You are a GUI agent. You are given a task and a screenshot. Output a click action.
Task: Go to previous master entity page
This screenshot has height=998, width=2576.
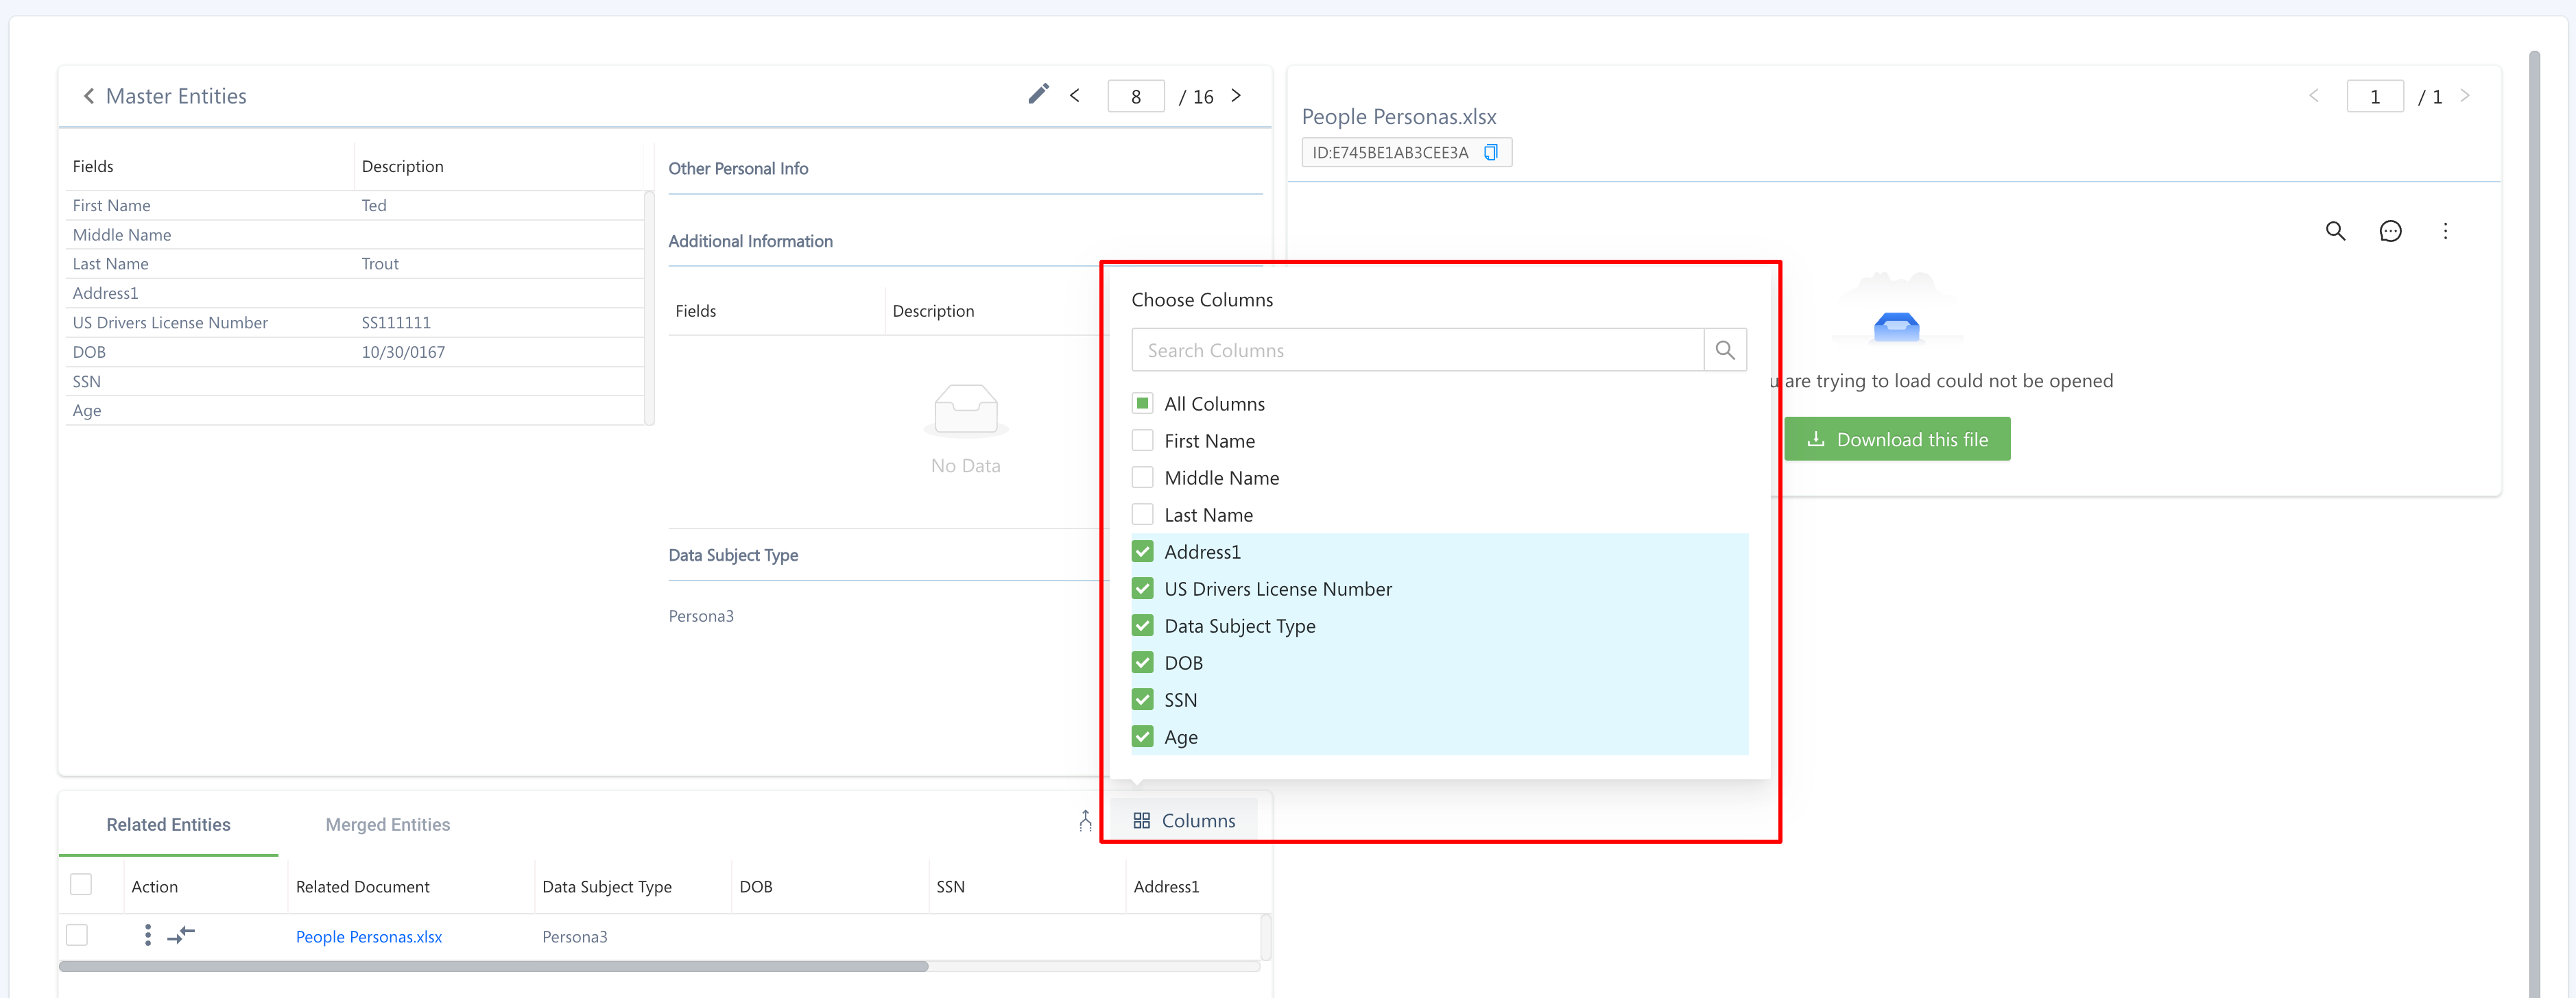(1075, 96)
